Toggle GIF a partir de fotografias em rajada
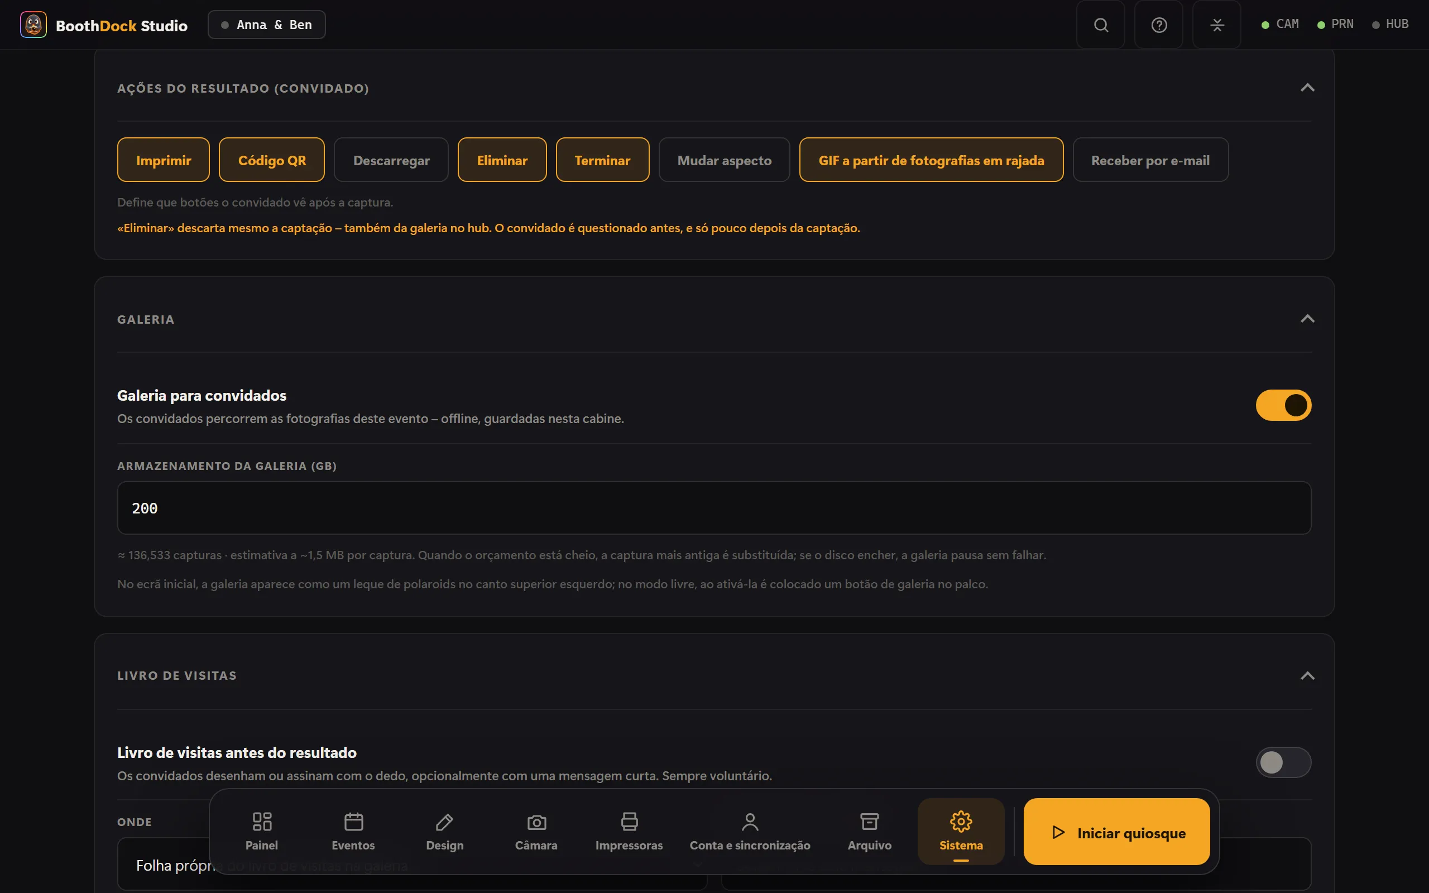This screenshot has width=1429, height=893. pyautogui.click(x=931, y=160)
